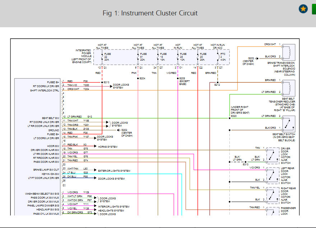
Task: Click the 'RED/BLK X3' wire label
Action: coord(77,145)
